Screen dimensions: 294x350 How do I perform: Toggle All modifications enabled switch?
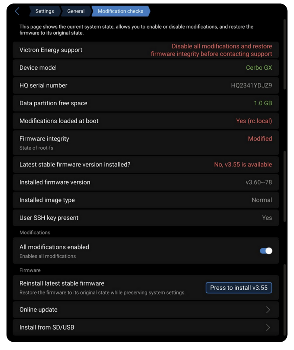266,251
